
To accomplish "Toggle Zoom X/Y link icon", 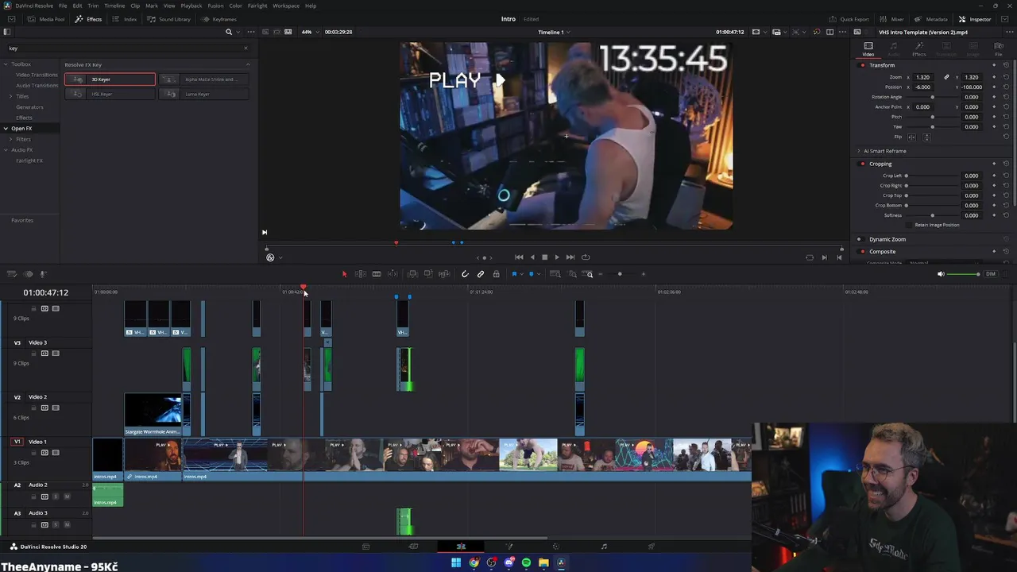I will pos(946,77).
